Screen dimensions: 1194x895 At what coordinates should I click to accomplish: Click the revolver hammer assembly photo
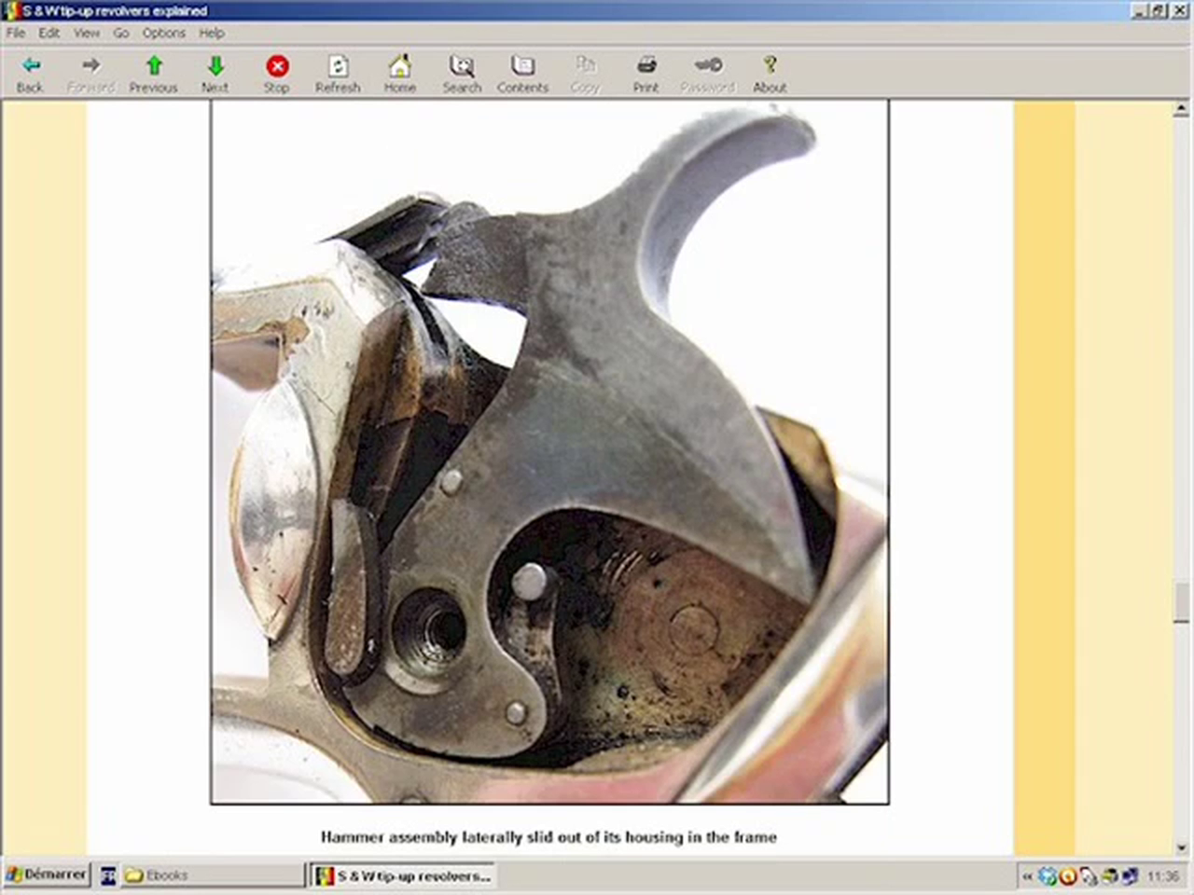coord(549,452)
